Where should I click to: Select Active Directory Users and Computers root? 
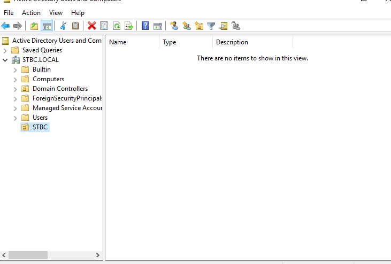(57, 41)
